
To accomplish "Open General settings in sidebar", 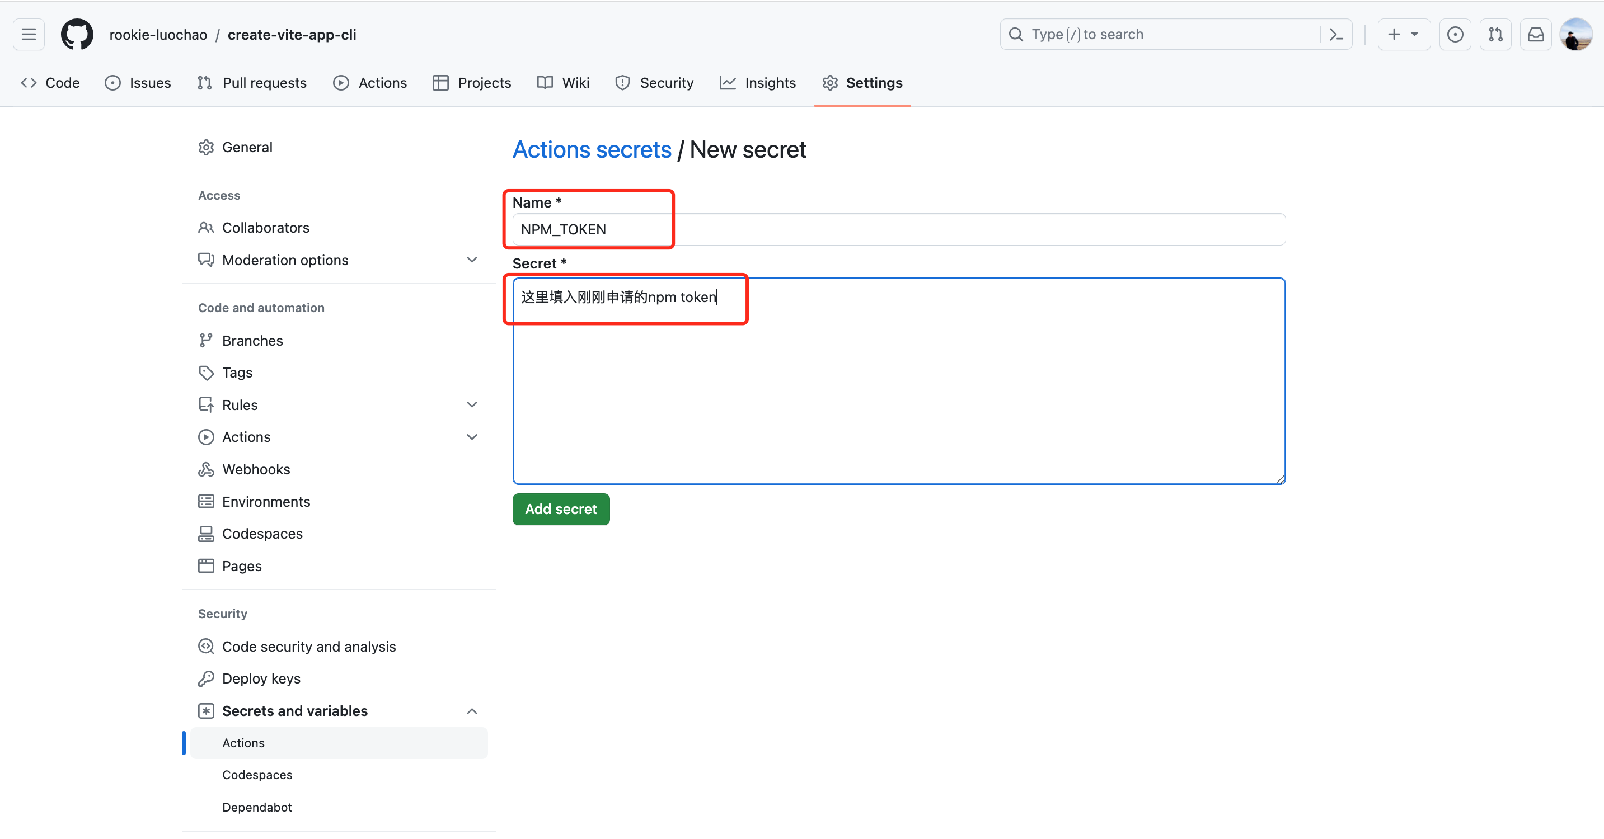I will point(339,148).
